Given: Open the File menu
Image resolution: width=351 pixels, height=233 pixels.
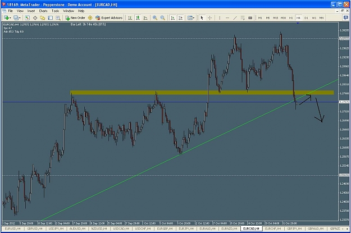Looking at the screenshot, I should pos(11,11).
